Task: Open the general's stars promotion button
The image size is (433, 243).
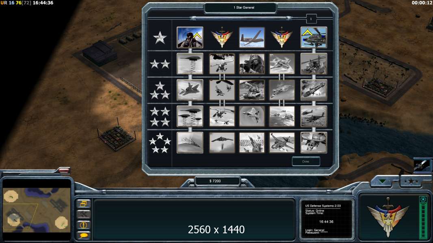Action: click(411, 181)
